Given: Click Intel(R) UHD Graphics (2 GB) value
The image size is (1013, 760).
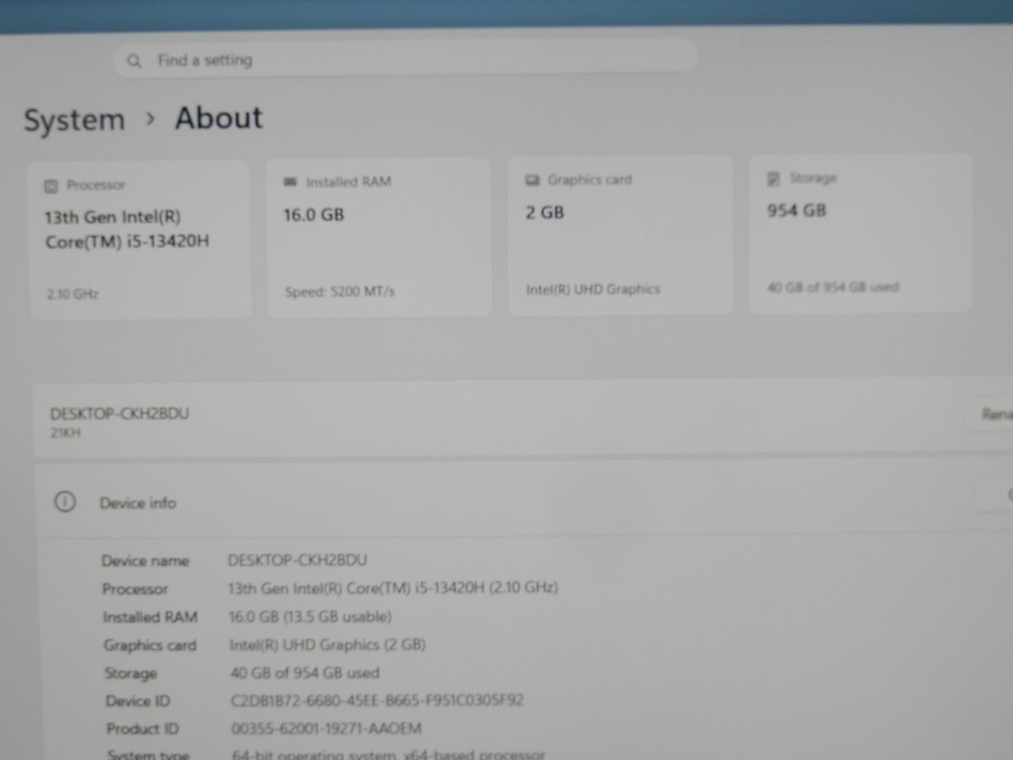Looking at the screenshot, I should 327,645.
